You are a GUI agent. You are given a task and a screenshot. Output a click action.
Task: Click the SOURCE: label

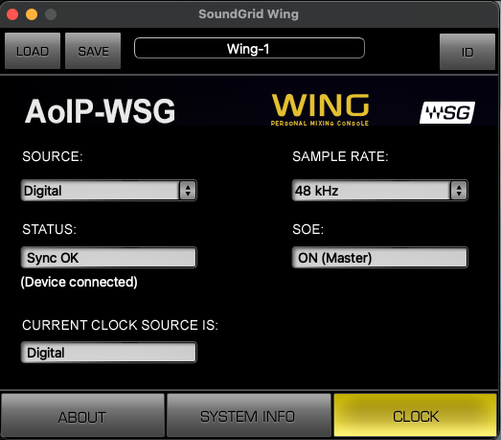tap(53, 156)
